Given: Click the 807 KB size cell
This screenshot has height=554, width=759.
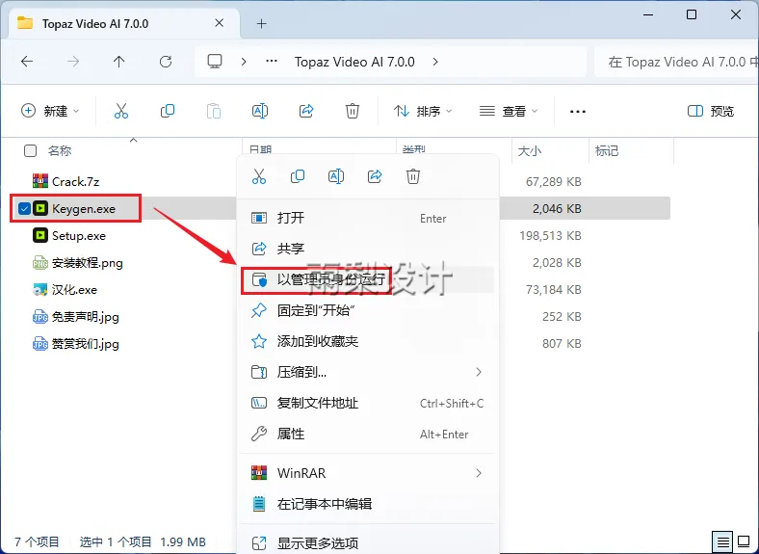Looking at the screenshot, I should click(x=562, y=344).
